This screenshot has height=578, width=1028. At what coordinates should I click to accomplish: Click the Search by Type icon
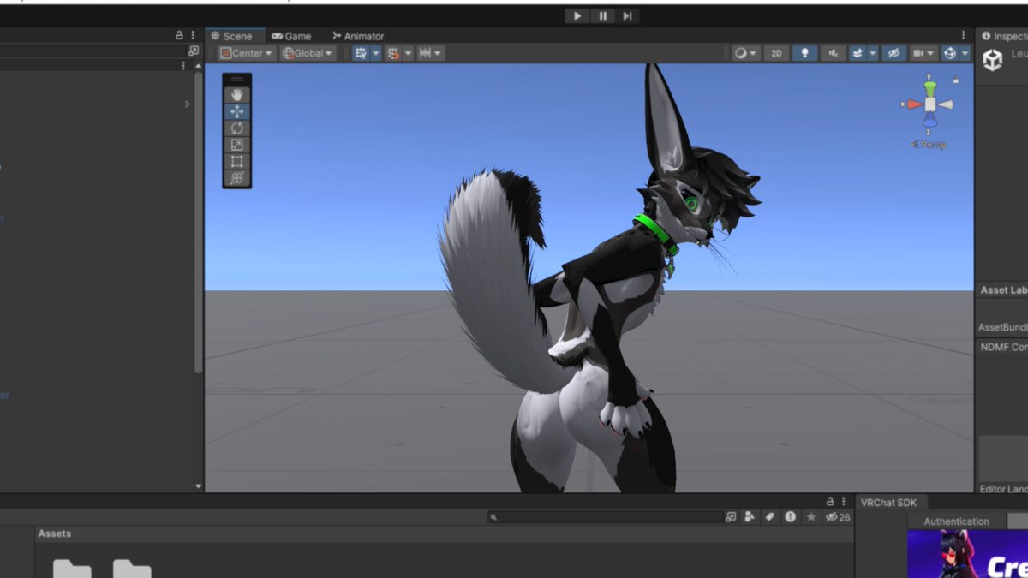point(750,517)
